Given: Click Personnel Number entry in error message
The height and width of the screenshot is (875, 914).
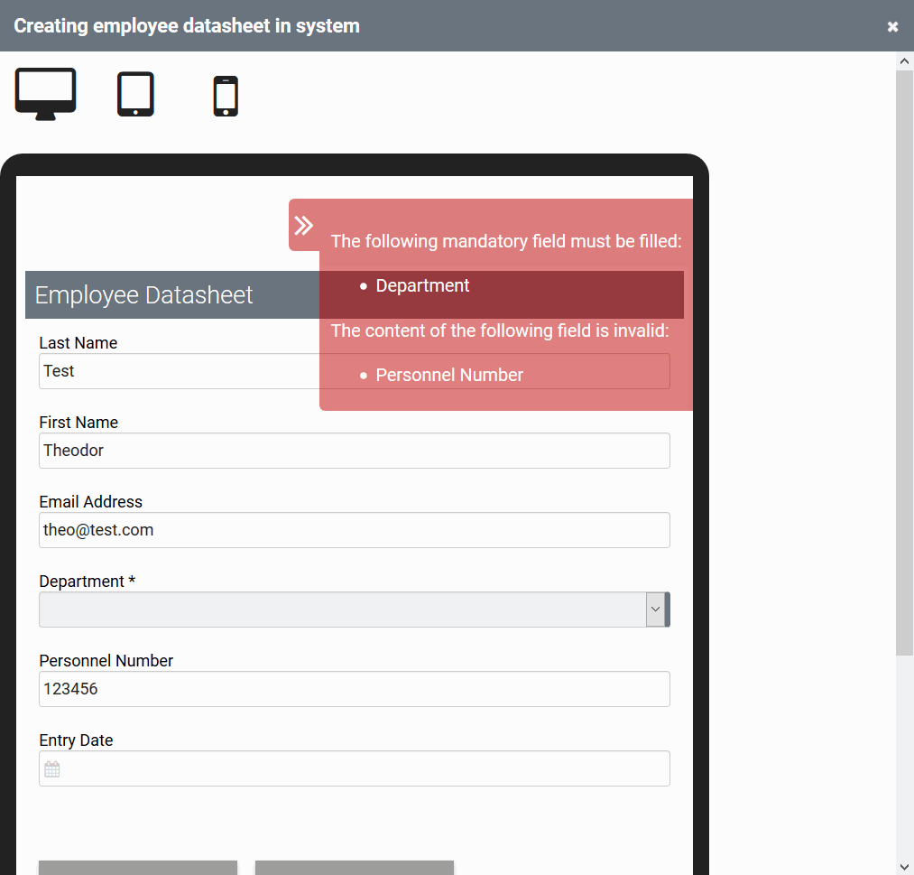Looking at the screenshot, I should click(449, 375).
